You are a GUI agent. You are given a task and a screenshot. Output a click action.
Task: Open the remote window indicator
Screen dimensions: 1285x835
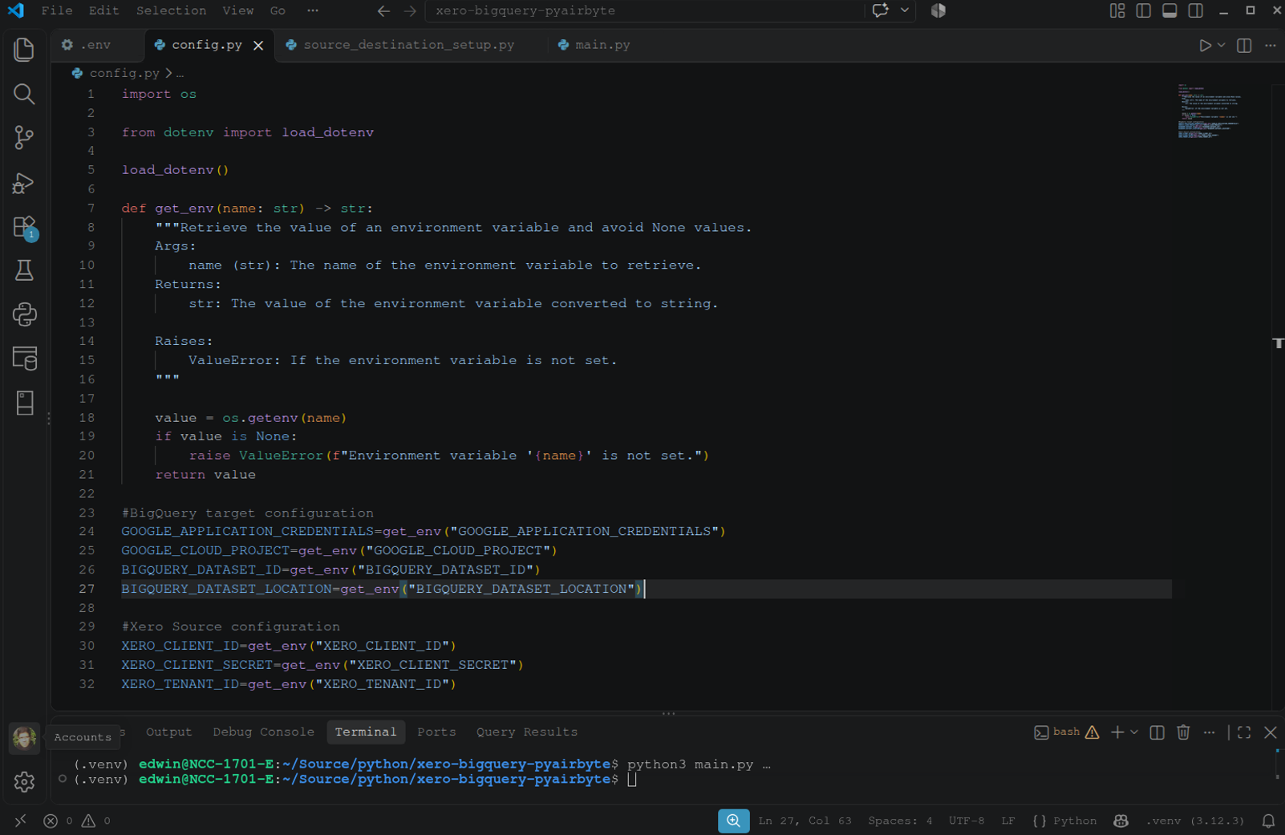(20, 821)
